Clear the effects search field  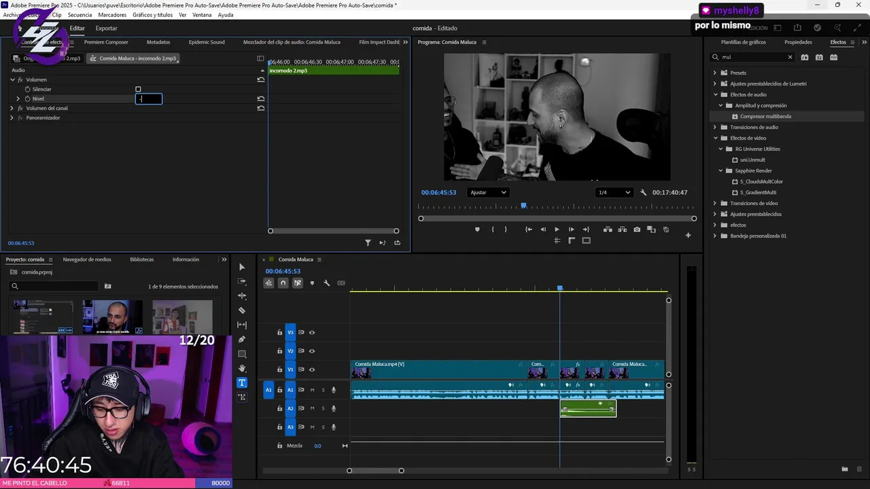790,57
